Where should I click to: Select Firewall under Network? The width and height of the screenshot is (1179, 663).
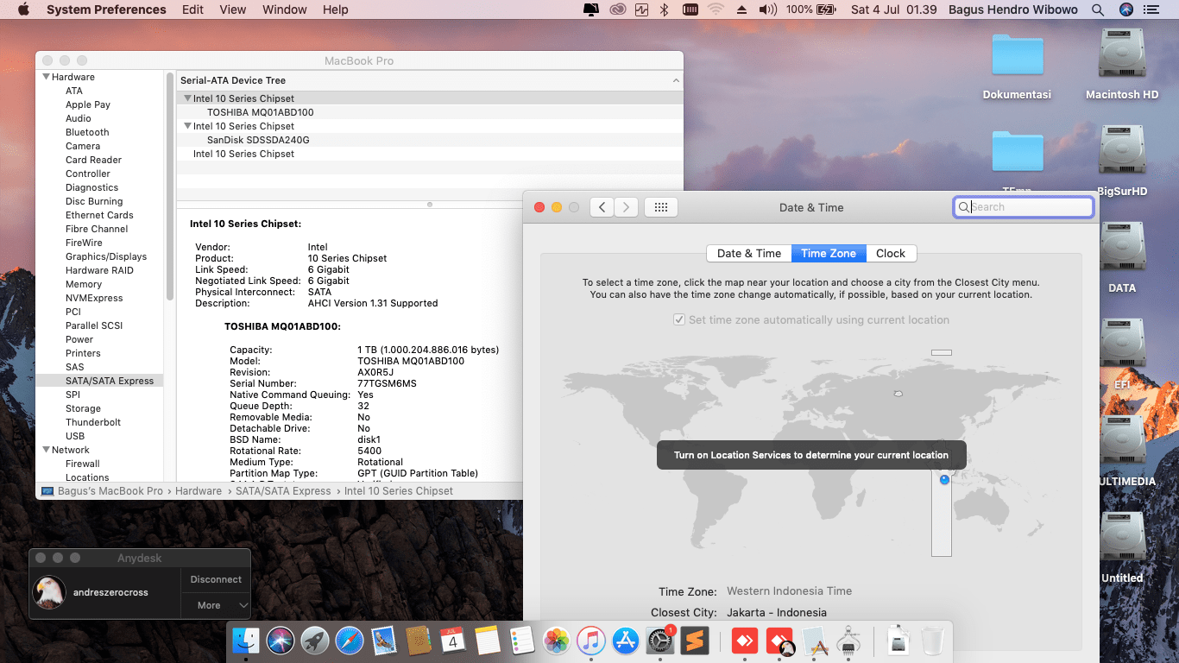pyautogui.click(x=83, y=464)
